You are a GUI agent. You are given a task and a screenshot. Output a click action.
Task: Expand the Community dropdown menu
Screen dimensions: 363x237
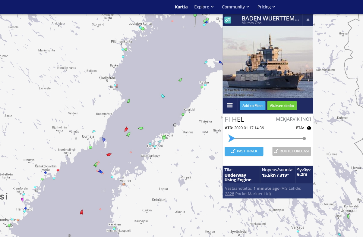tap(235, 7)
